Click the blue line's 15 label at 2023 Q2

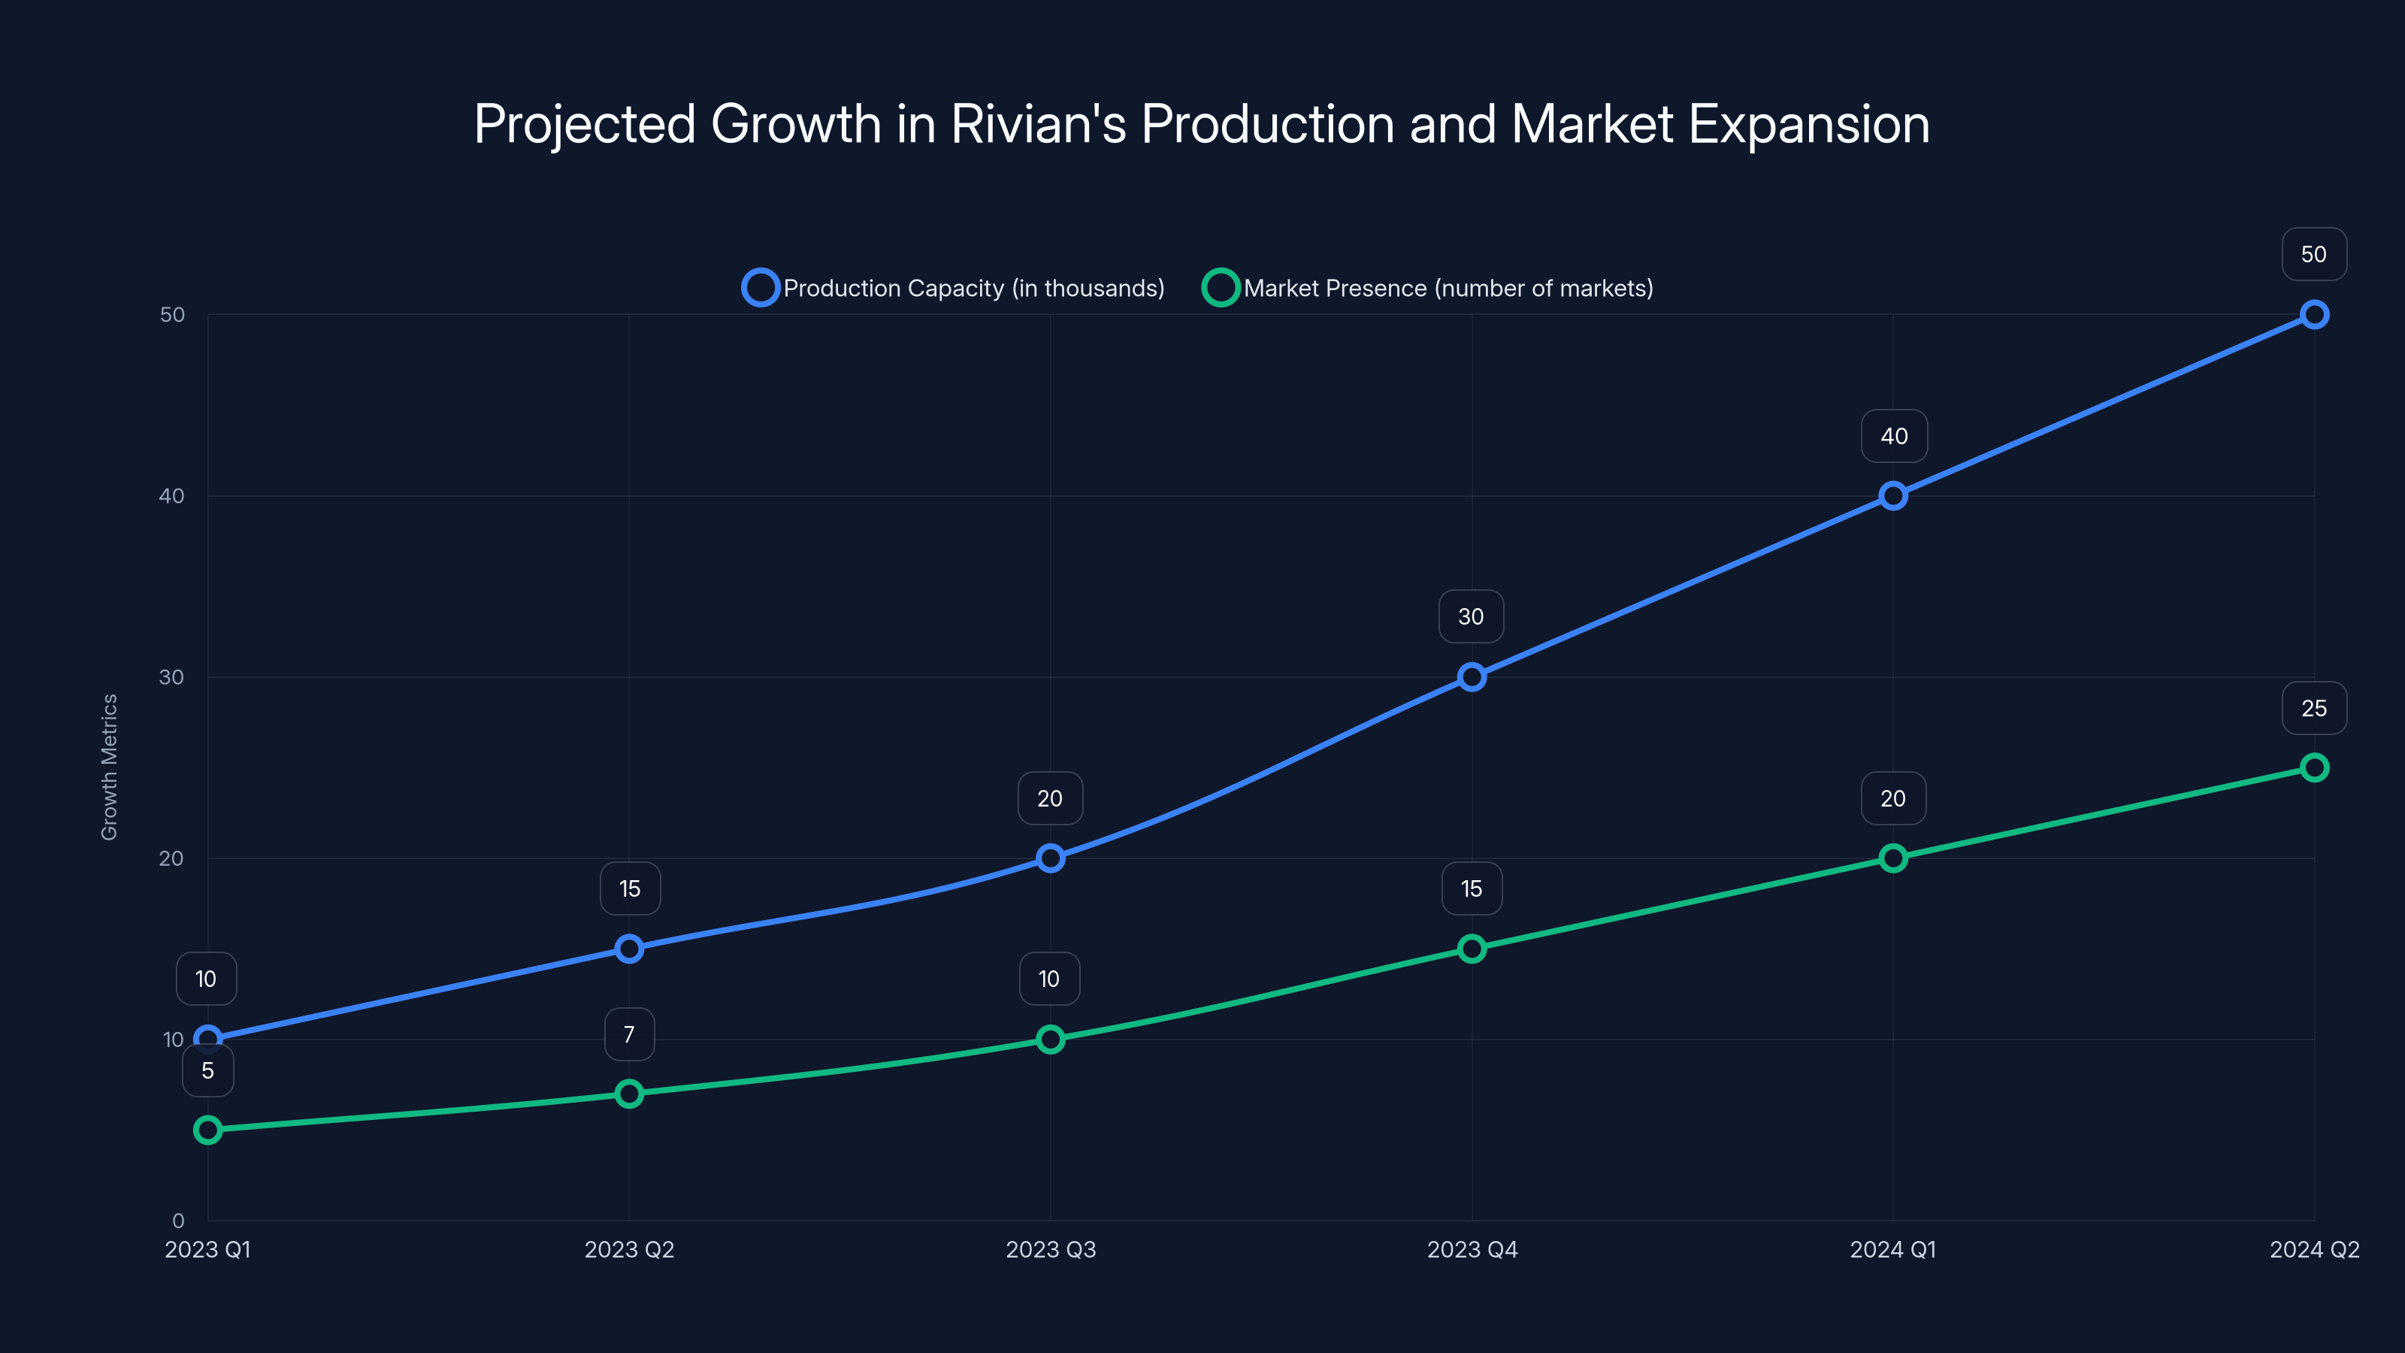pos(631,888)
